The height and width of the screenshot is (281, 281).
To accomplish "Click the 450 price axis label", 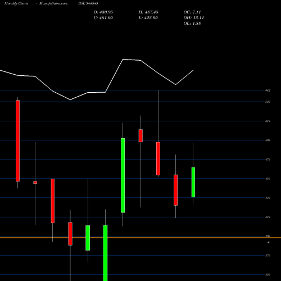I will coord(268,179).
